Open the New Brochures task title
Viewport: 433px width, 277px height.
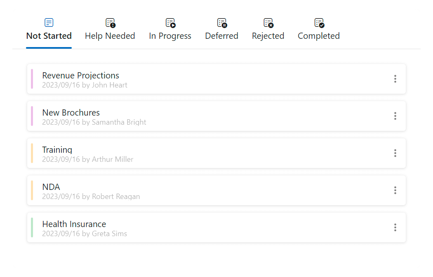(71, 113)
